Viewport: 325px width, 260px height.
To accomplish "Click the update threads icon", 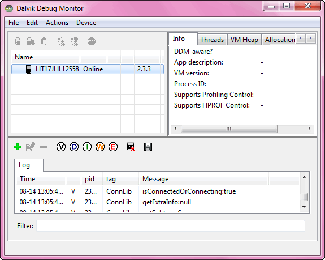I will [x=60, y=41].
